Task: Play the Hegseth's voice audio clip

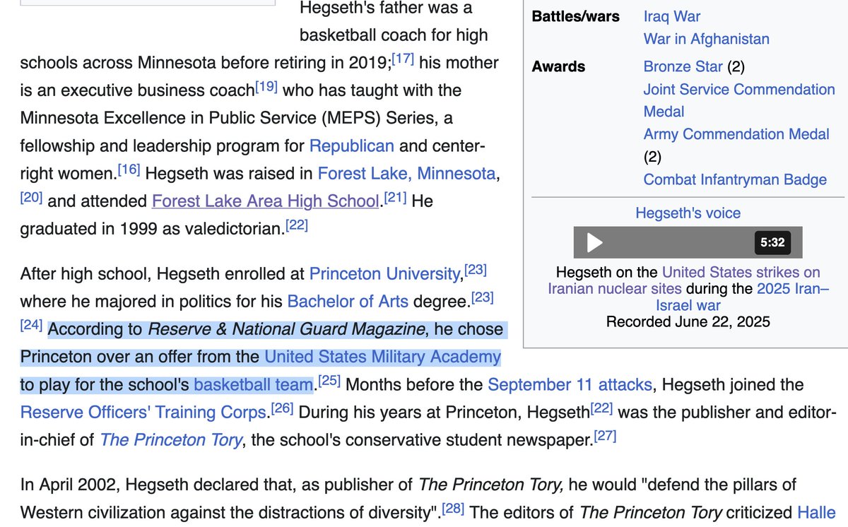Action: tap(595, 243)
